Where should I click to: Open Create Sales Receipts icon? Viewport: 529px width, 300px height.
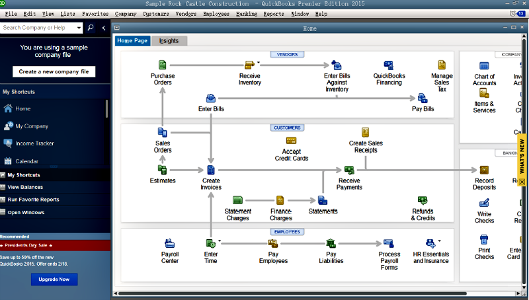coord(366,132)
